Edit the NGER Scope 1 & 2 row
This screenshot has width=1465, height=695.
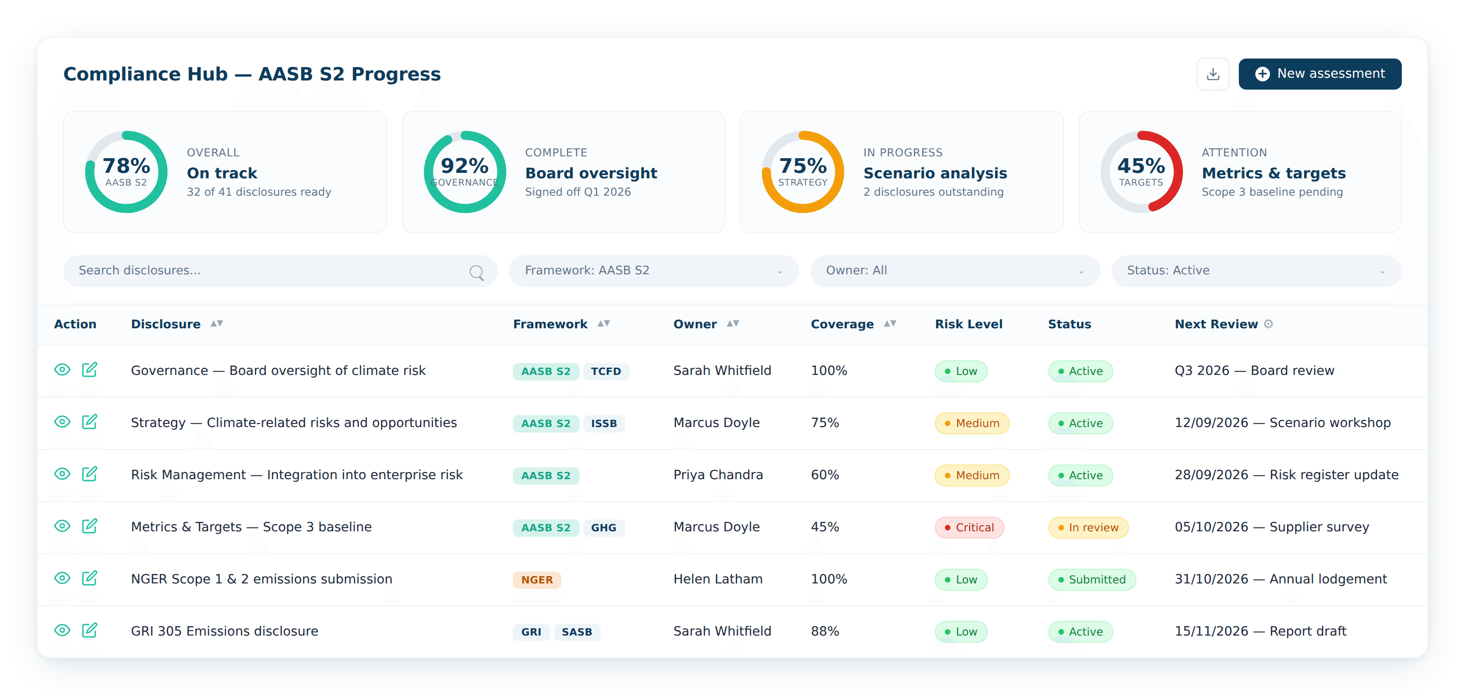click(89, 578)
